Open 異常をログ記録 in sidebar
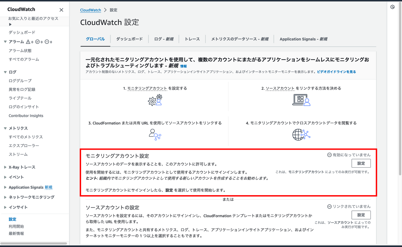The width and height of the screenshot is (402, 247). [22, 89]
